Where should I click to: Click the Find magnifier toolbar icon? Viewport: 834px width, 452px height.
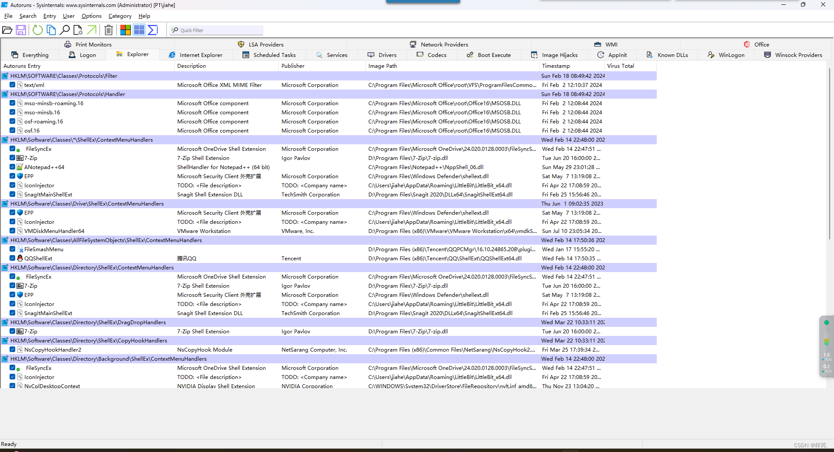pos(65,30)
